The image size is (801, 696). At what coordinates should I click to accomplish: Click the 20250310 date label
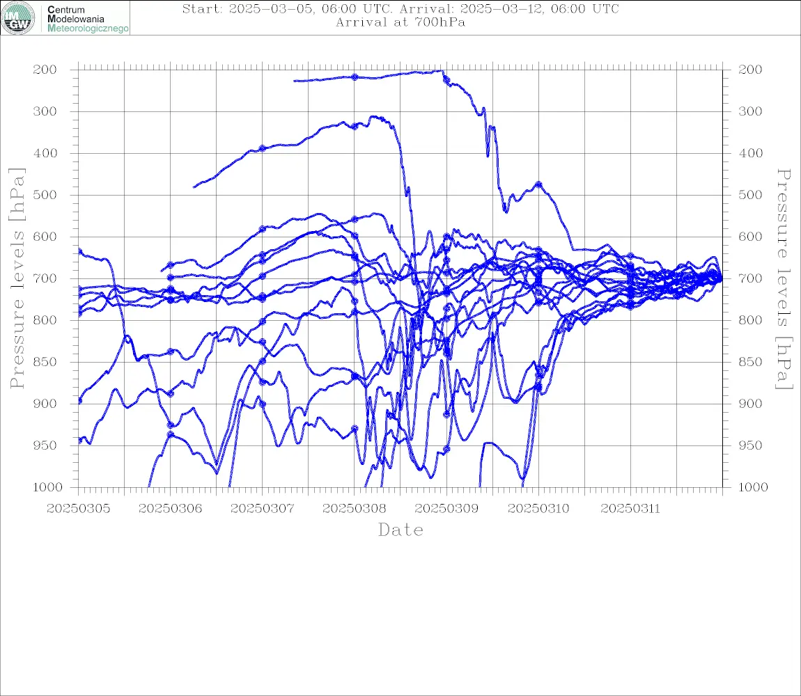pyautogui.click(x=538, y=509)
